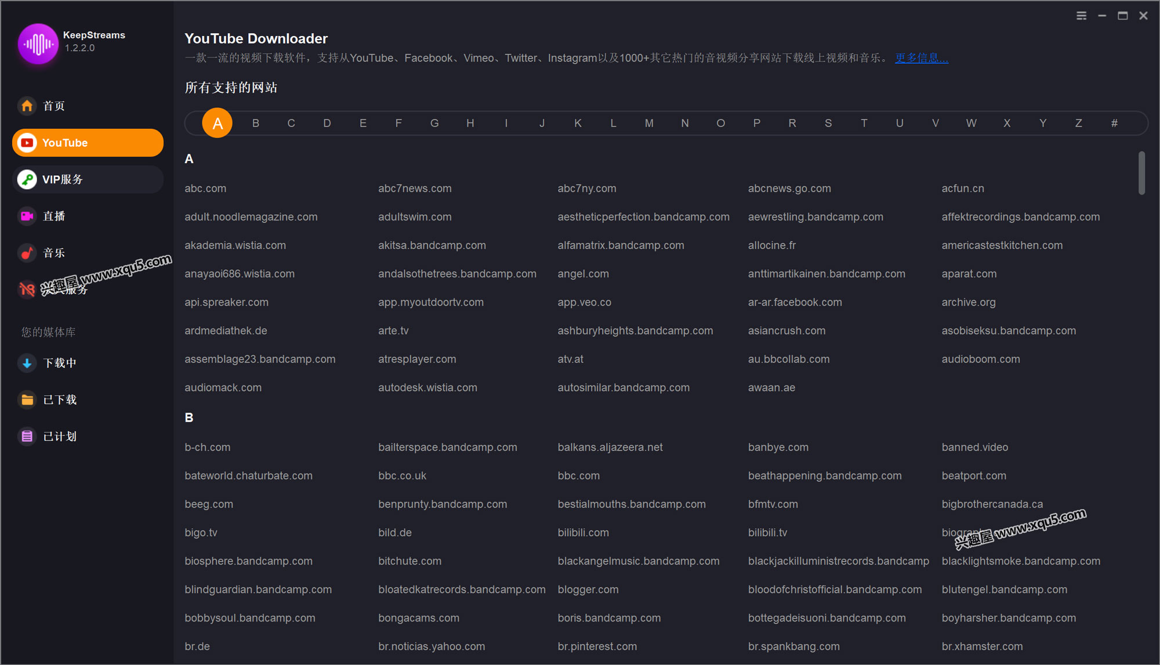Open VIP服务 key icon
This screenshot has width=1160, height=665.
[x=27, y=179]
